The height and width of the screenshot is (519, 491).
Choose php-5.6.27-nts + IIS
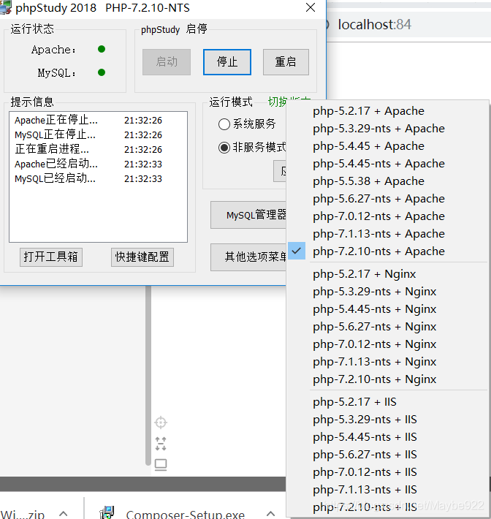pos(388,455)
